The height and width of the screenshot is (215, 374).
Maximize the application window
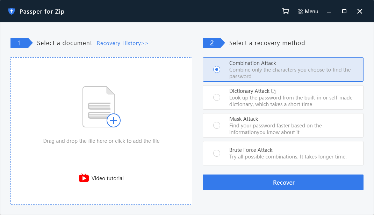[x=344, y=11]
